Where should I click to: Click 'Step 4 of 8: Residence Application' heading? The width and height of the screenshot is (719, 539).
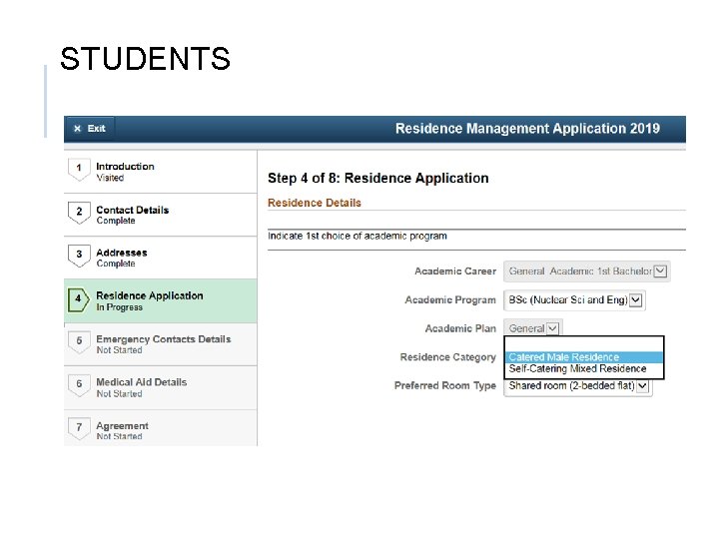pyautogui.click(x=377, y=178)
